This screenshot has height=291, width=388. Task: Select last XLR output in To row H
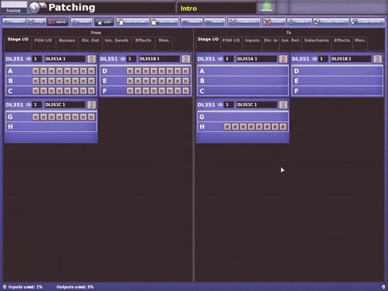(x=283, y=127)
